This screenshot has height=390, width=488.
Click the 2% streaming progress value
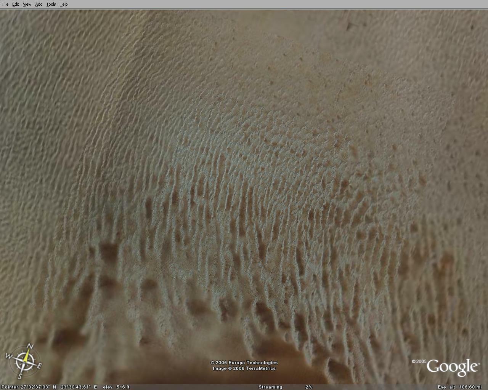point(309,387)
